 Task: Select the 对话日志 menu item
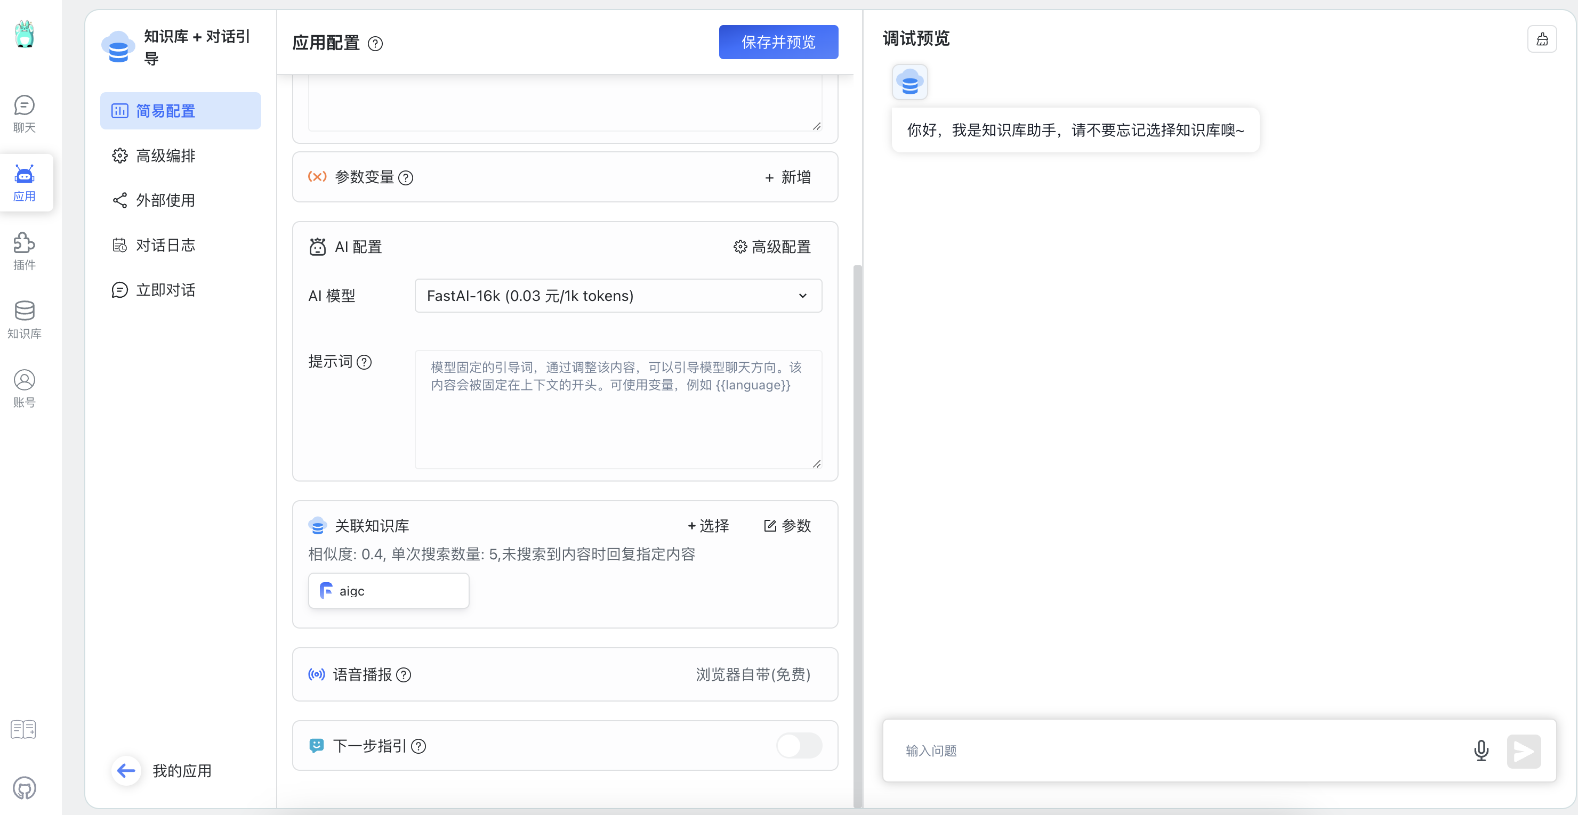pos(180,244)
